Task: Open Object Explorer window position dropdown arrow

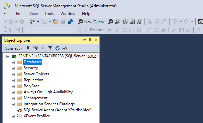Action: [x=85, y=40]
